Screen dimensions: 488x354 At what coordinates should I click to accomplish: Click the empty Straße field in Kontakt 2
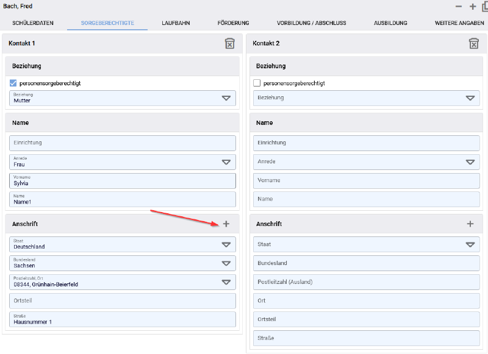pos(366,338)
